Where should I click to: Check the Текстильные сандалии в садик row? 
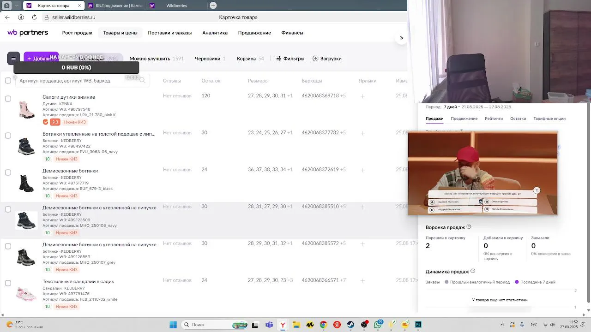8,283
